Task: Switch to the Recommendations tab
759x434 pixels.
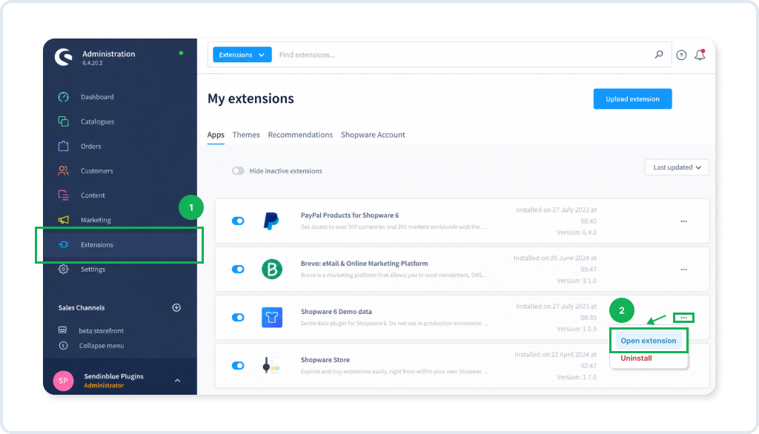Action: pos(300,135)
